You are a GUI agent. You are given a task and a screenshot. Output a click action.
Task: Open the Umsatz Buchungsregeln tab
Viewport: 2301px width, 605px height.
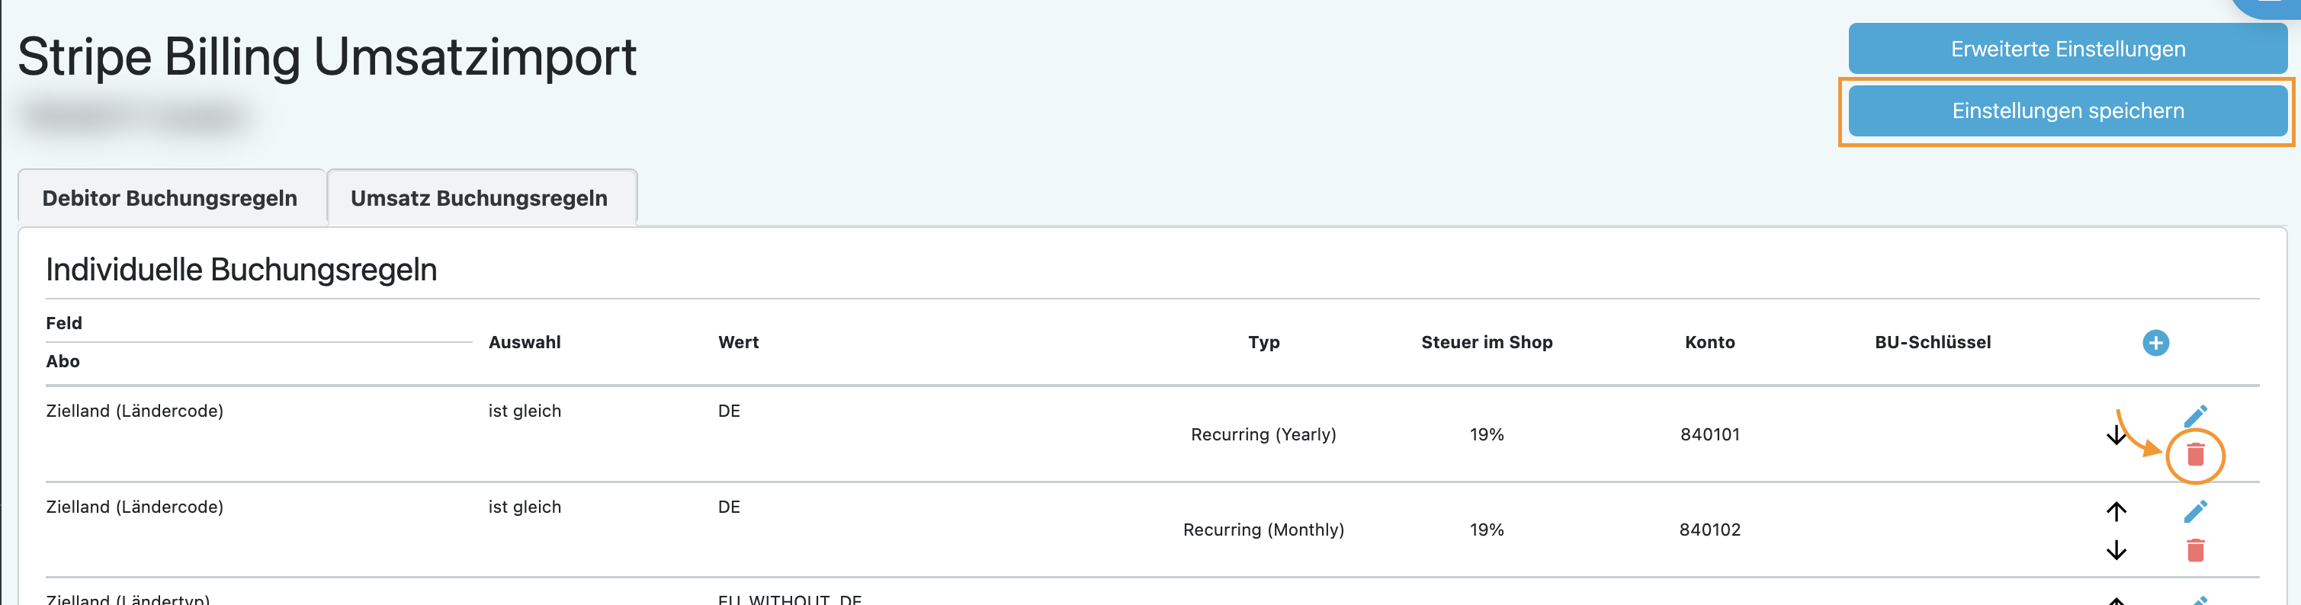(x=479, y=198)
